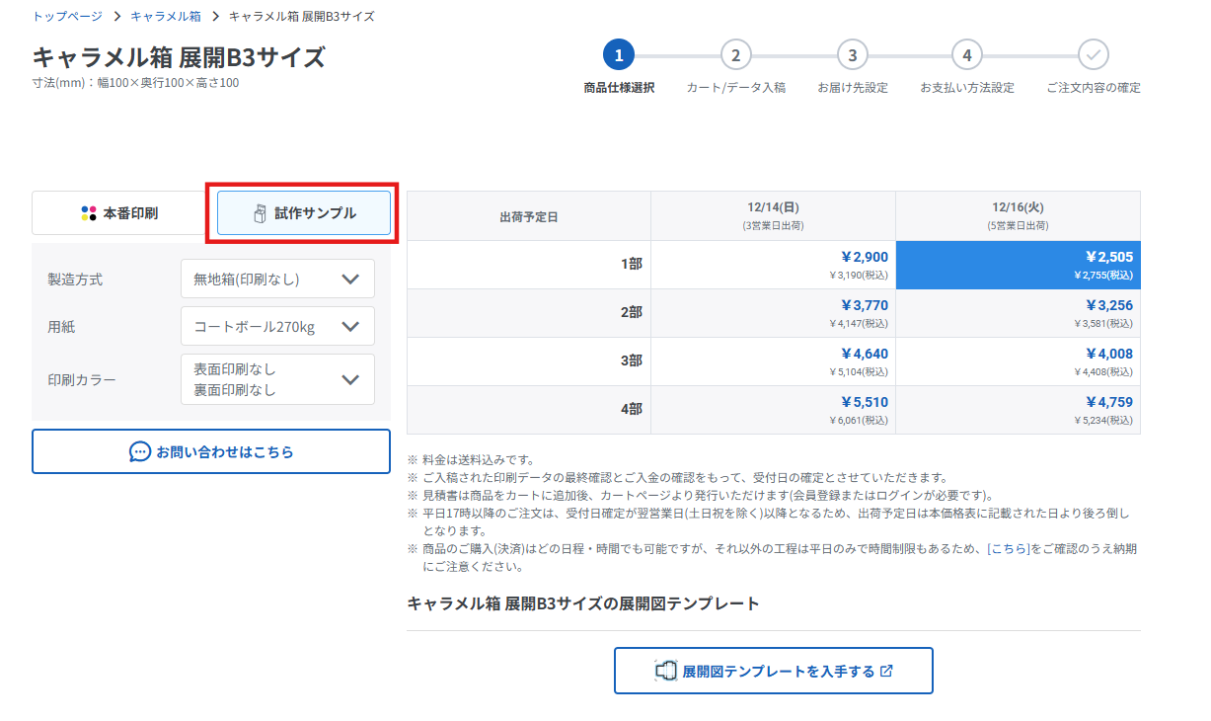Click the external link icon on template button

886,671
